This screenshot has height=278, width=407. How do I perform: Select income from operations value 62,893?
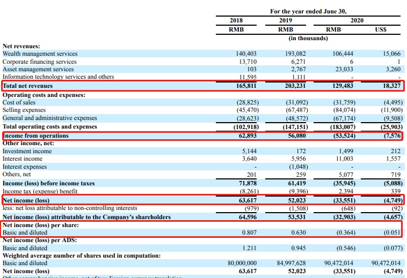coord(248,136)
